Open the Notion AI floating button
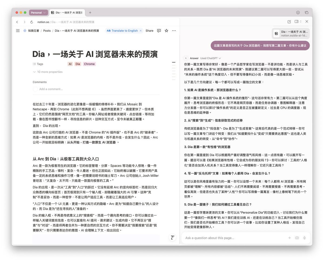The height and width of the screenshot is (261, 324). click(x=172, y=238)
